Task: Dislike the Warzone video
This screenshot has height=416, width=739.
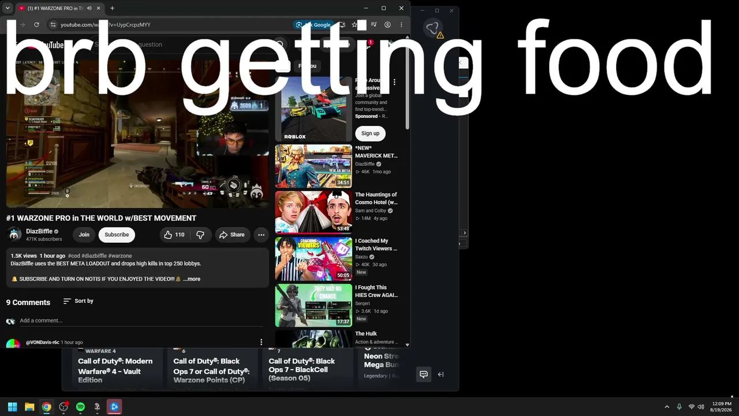Action: (200, 235)
